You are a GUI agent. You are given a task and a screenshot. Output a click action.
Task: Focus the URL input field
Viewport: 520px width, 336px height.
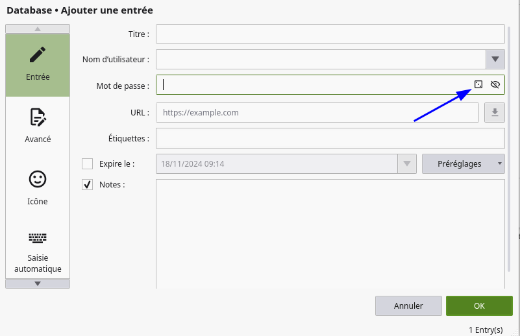317,112
